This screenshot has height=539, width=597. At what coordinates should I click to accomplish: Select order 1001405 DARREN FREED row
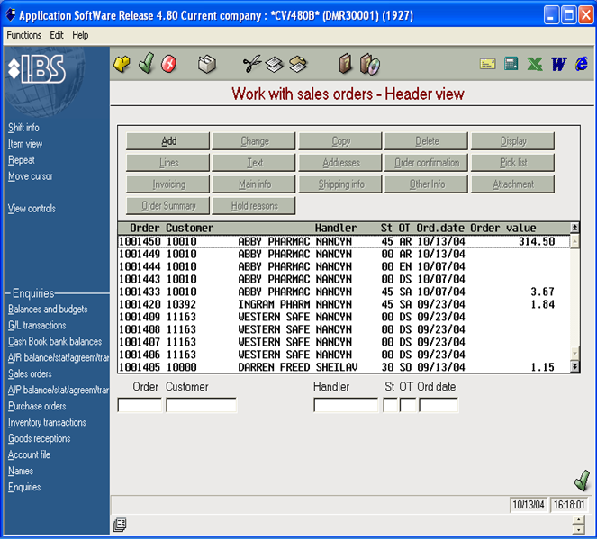pyautogui.click(x=344, y=367)
